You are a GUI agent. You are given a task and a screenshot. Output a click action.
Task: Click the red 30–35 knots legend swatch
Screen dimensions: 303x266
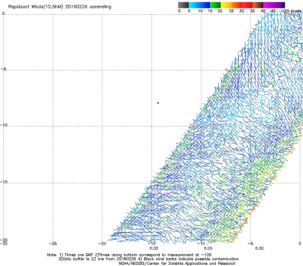(x=247, y=5)
